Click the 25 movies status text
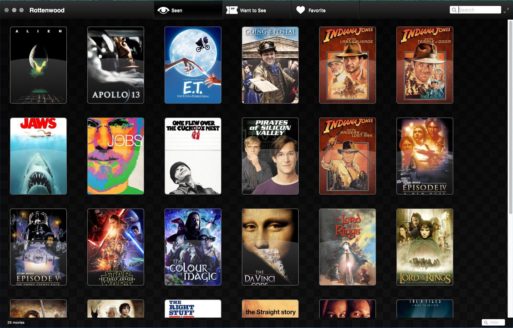The height and width of the screenshot is (328, 513). pyautogui.click(x=16, y=323)
